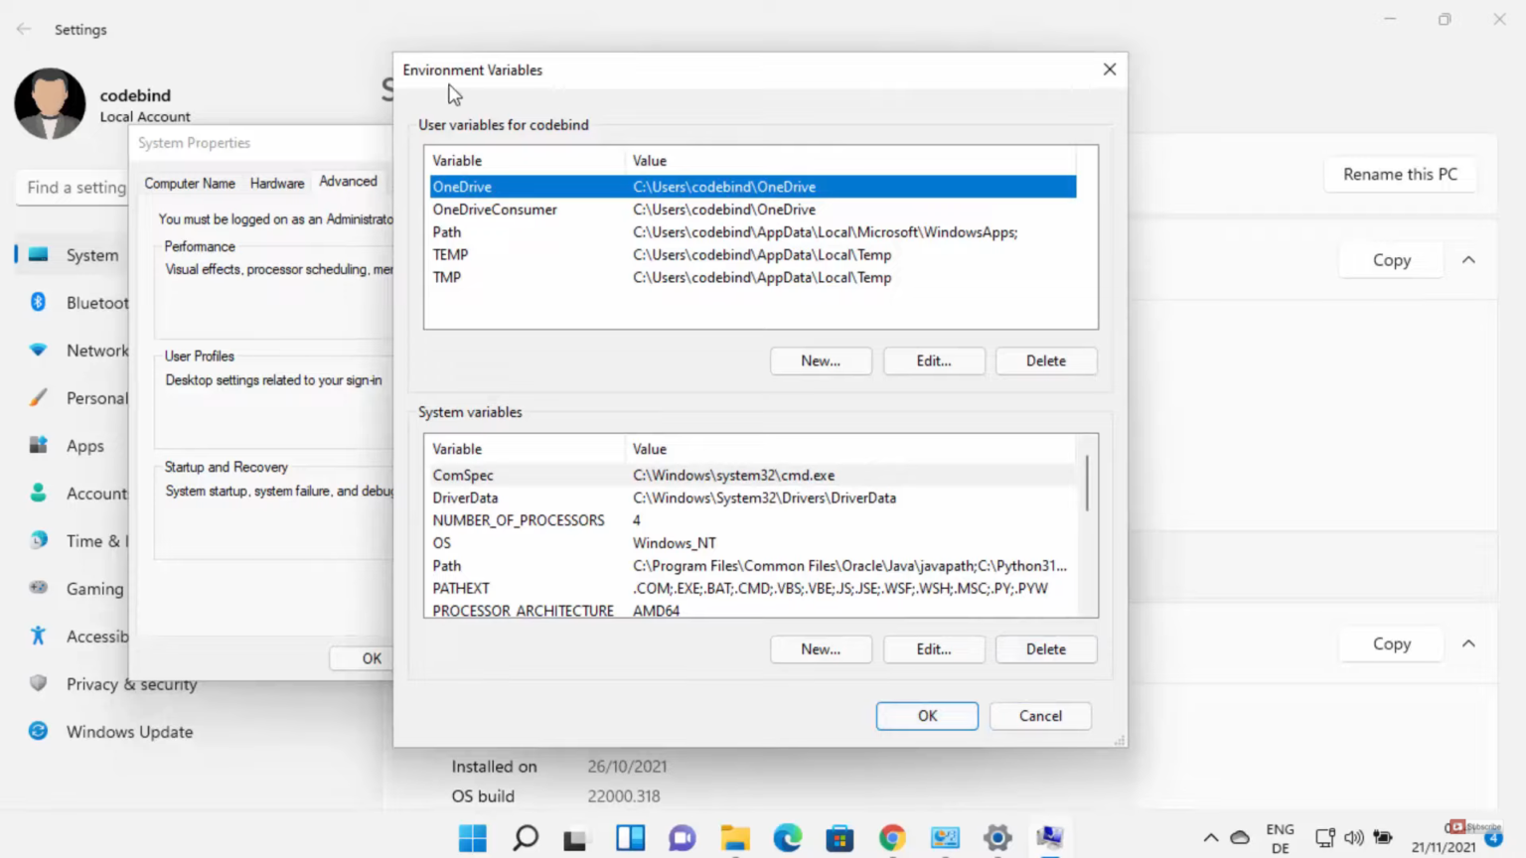This screenshot has height=858, width=1526.
Task: Switch to the Hardware tab
Action: (x=276, y=183)
